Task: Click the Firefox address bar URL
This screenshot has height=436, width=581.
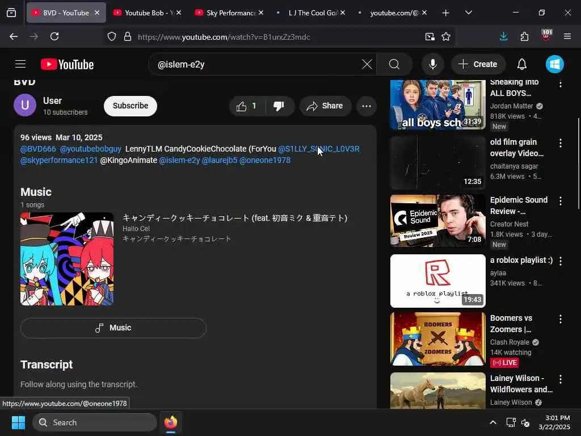Action: click(224, 37)
